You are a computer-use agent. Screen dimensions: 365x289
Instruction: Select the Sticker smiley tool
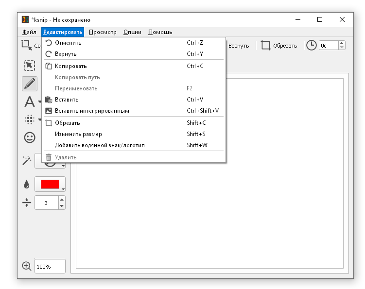pos(30,137)
